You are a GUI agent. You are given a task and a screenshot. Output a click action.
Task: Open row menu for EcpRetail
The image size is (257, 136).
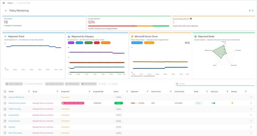251,127
